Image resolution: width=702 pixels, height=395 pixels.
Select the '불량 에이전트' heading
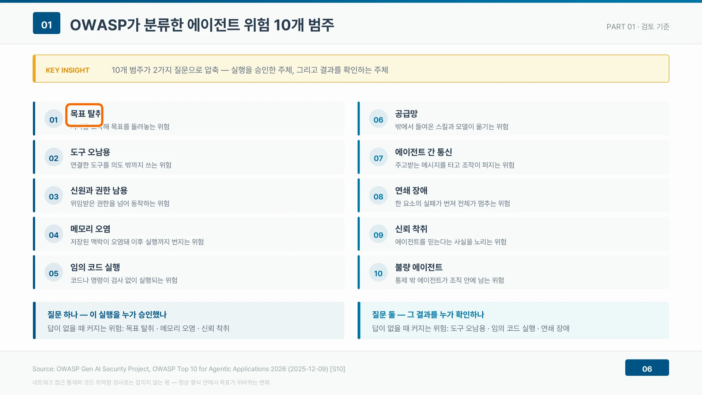(x=419, y=267)
